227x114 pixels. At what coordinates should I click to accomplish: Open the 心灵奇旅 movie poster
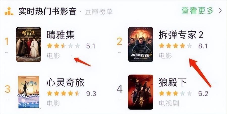click(29, 92)
